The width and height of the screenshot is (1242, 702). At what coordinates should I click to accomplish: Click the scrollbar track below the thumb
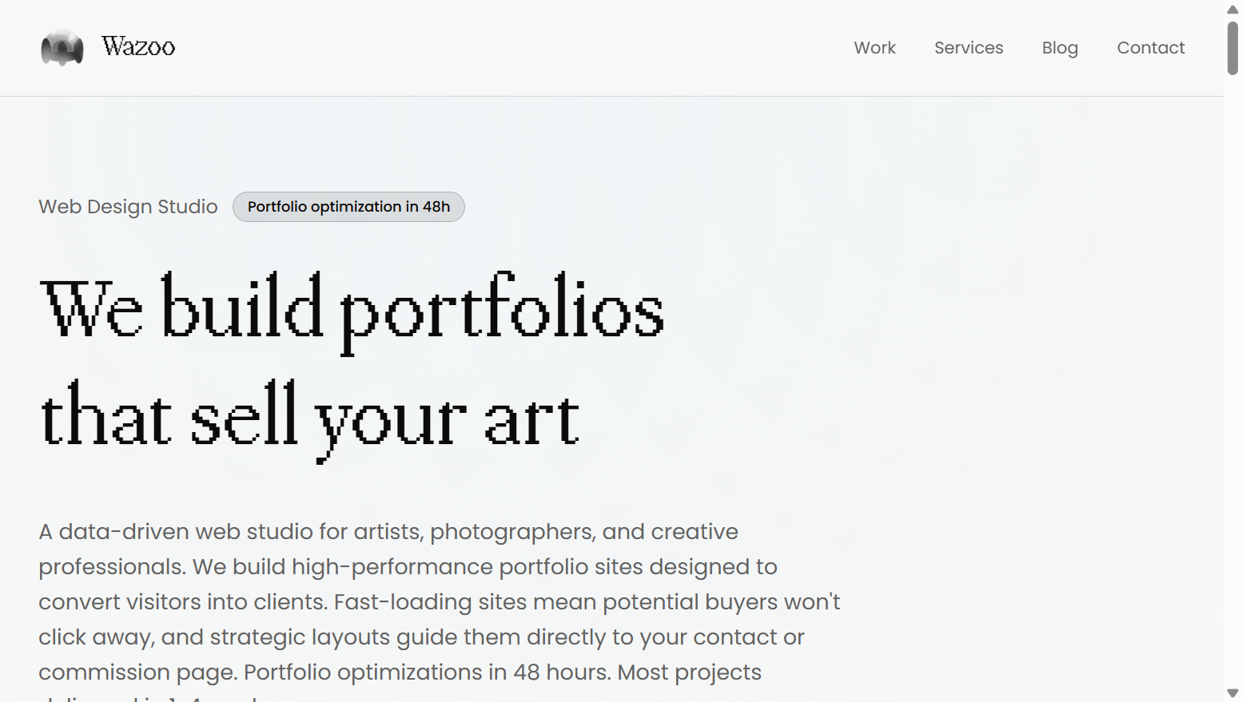(x=1233, y=359)
